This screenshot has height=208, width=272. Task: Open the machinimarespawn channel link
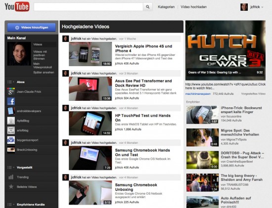click(x=198, y=94)
